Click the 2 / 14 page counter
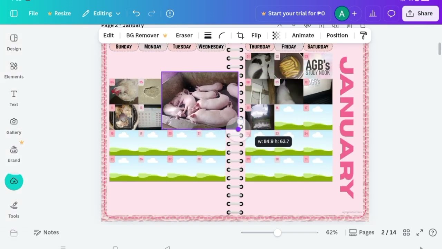This screenshot has width=442, height=249. (388, 232)
